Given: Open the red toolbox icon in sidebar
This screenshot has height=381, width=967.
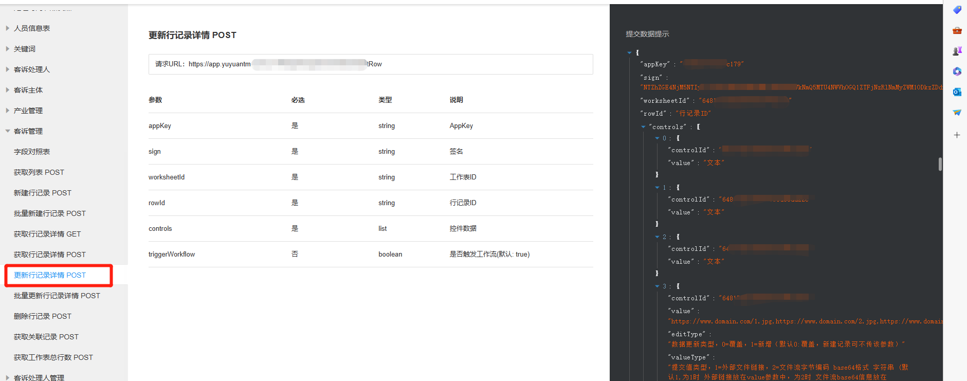Looking at the screenshot, I should [957, 30].
